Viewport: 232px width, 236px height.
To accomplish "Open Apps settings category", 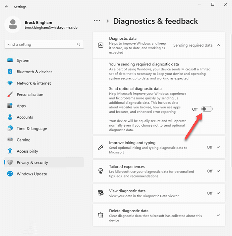I will 44,106.
